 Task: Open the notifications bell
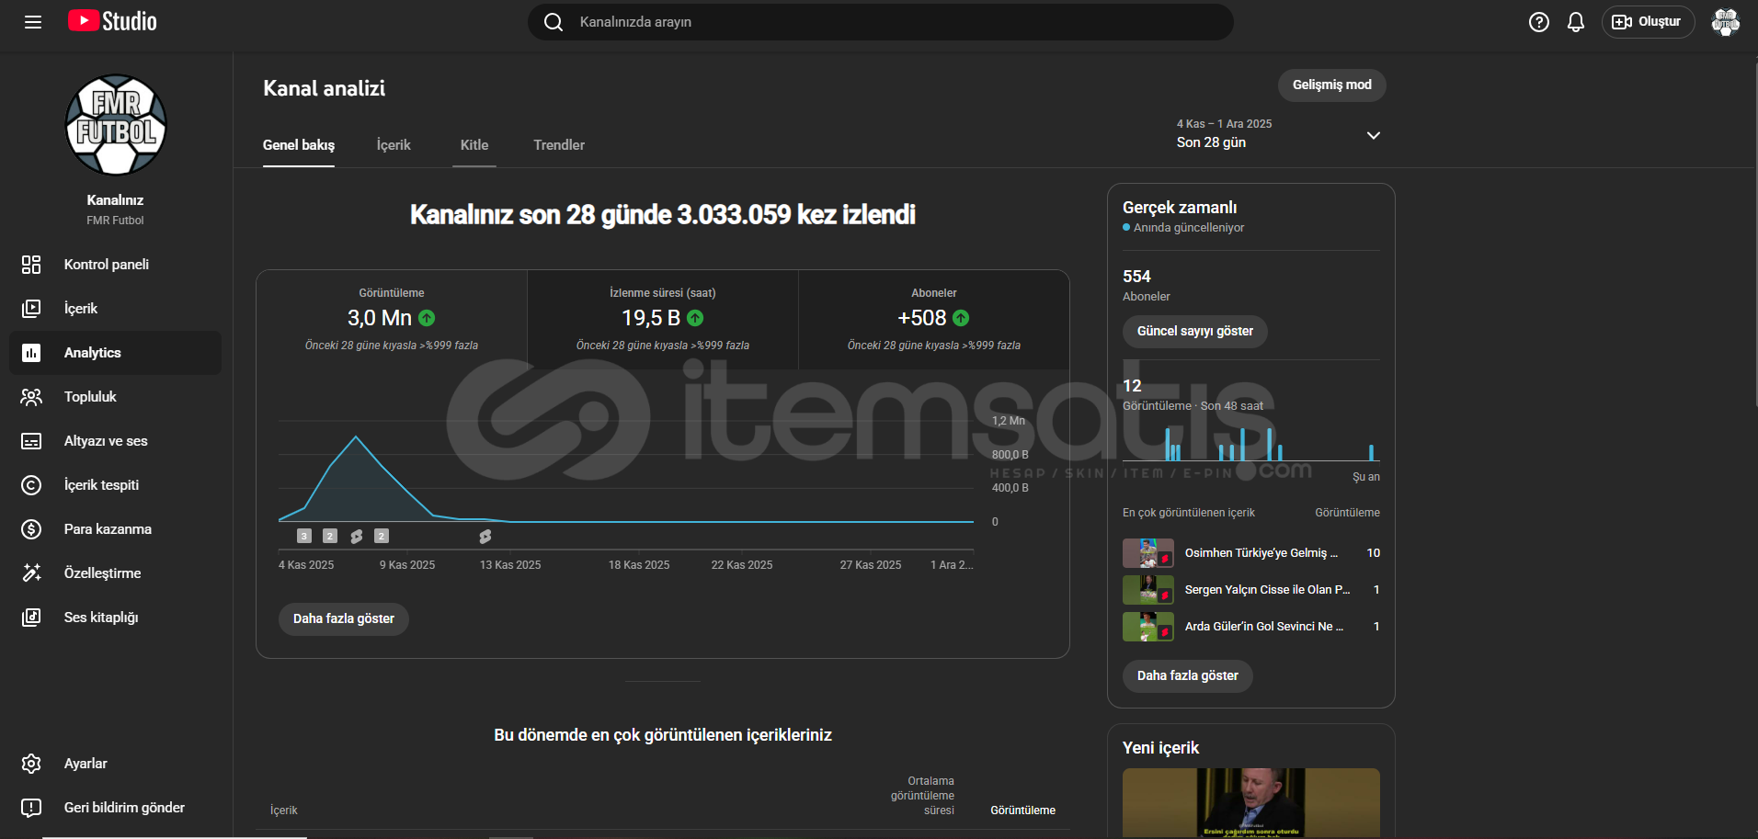1575,22
